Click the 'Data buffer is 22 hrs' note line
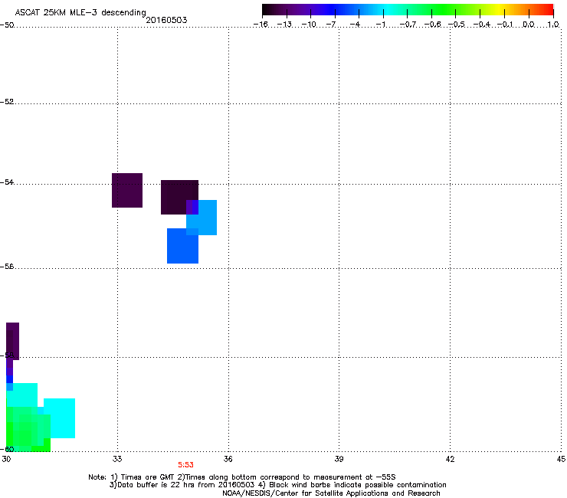 click(277, 485)
